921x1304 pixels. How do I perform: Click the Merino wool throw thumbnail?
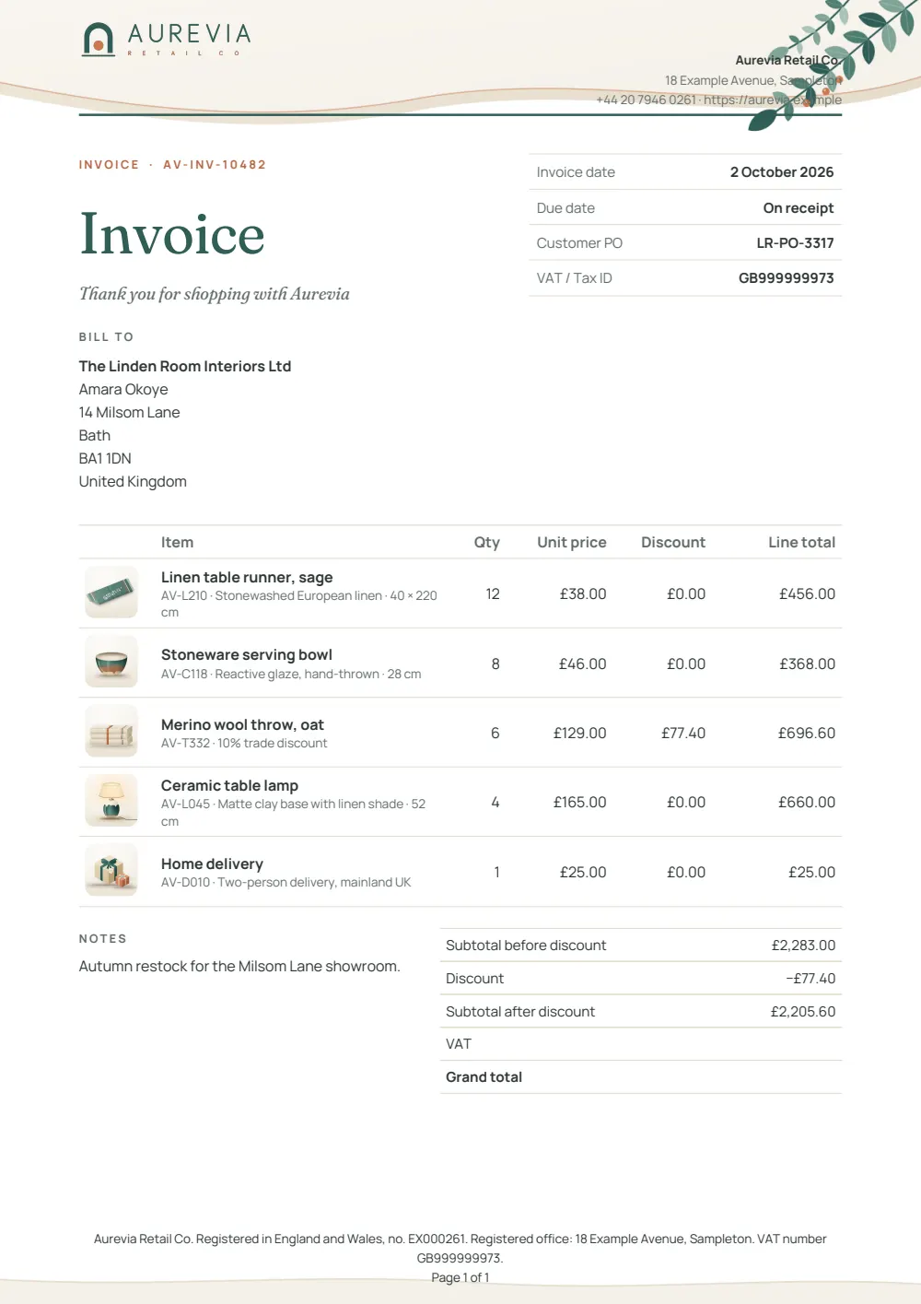point(111,732)
